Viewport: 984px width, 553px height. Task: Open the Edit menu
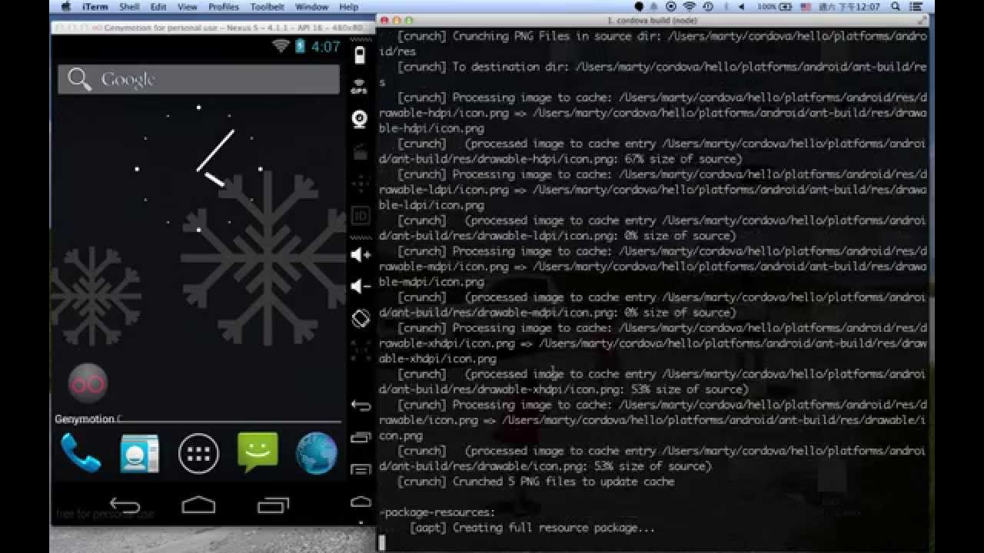[158, 7]
